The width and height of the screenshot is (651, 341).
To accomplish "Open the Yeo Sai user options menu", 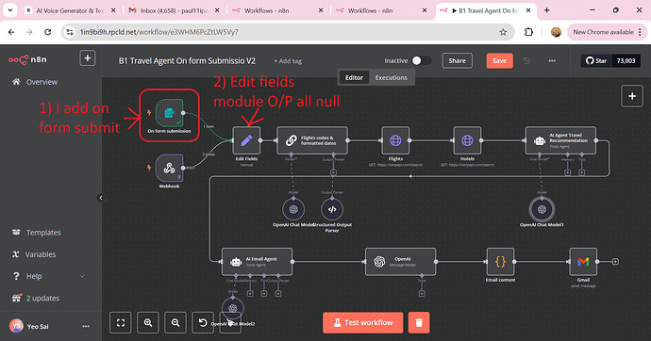I will point(86,327).
